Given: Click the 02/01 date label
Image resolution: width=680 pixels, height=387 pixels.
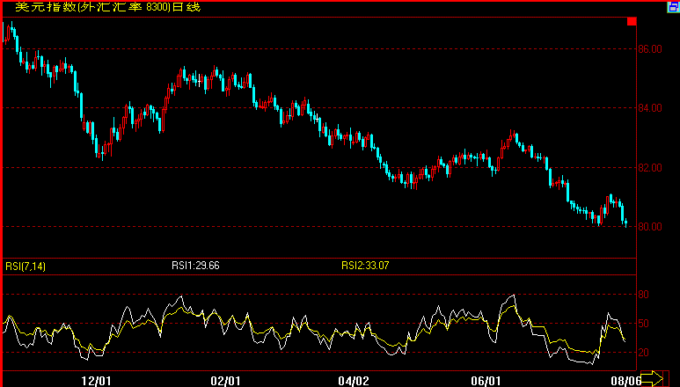Looking at the screenshot, I should [225, 381].
